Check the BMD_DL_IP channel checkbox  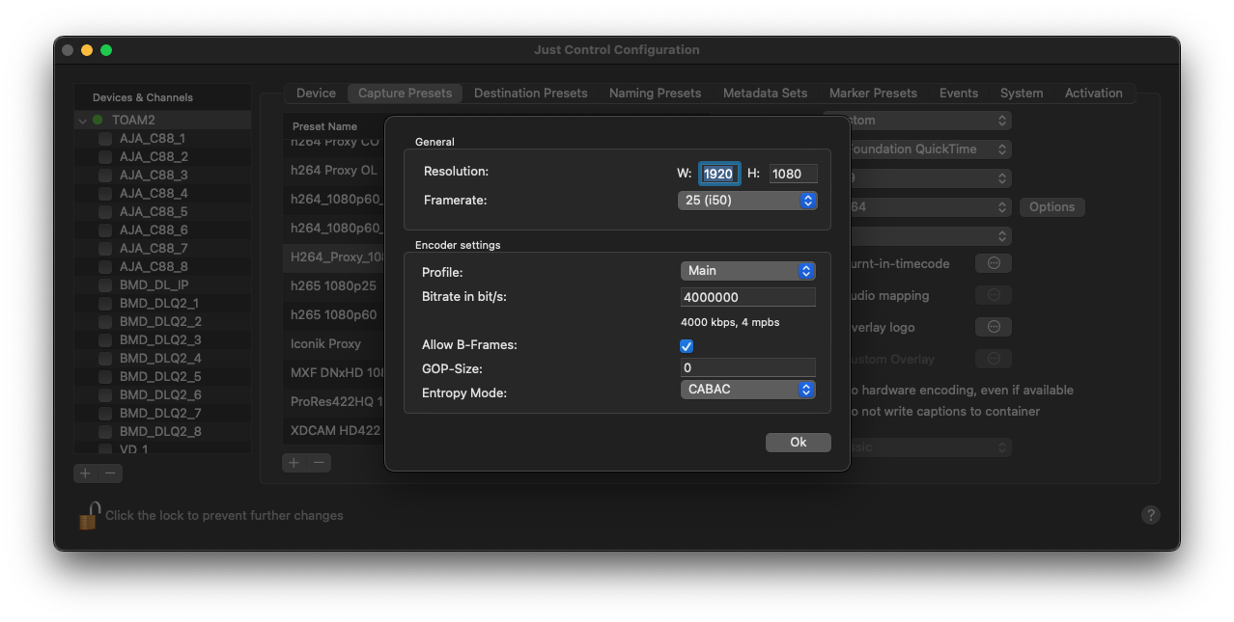pos(105,284)
